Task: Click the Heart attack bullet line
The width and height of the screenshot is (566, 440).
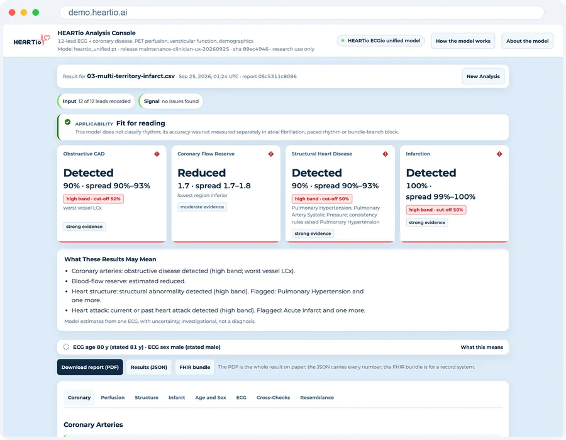Action: (x=218, y=310)
